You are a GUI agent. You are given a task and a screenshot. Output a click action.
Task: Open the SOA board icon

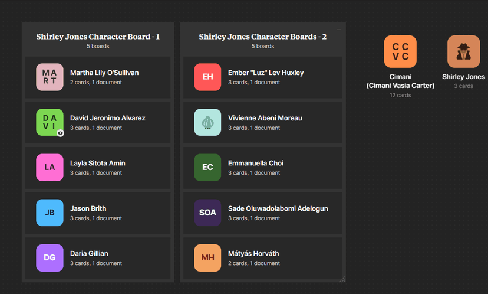tap(207, 213)
